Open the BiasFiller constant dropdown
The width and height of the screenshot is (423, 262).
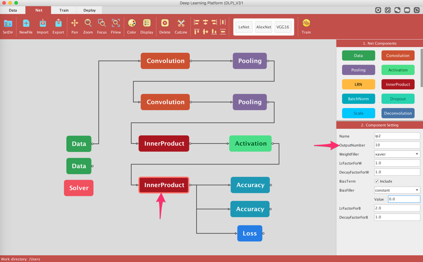(x=397, y=191)
